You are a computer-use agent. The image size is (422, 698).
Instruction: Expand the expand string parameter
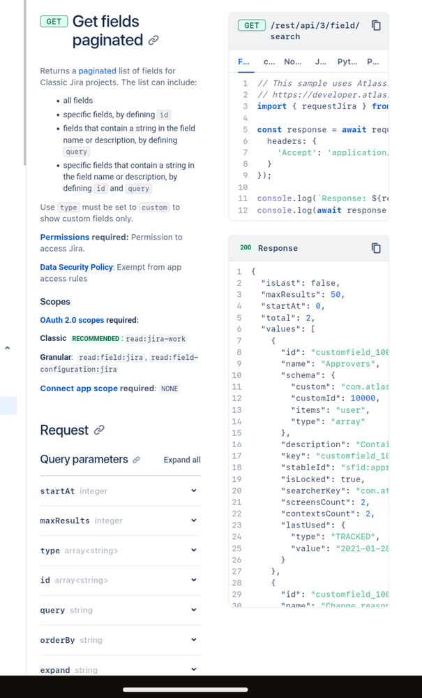(x=121, y=669)
